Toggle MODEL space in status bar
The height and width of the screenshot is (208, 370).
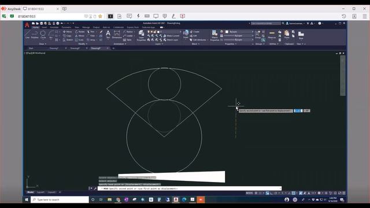249,193
